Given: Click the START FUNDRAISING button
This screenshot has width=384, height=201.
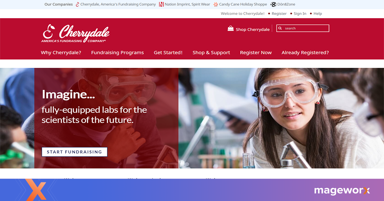Looking at the screenshot, I should pyautogui.click(x=74, y=152).
